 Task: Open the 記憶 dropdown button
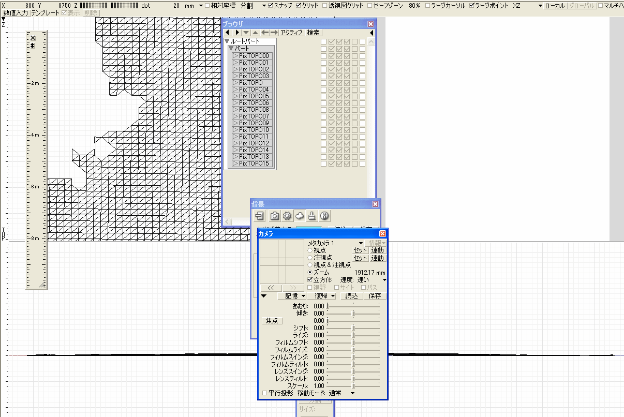click(295, 296)
